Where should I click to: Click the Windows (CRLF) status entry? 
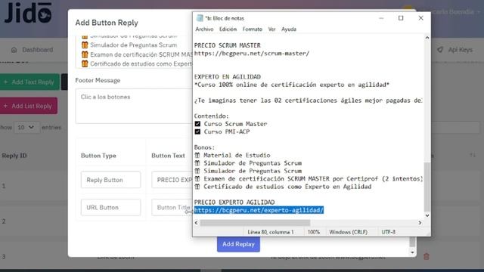(348, 232)
